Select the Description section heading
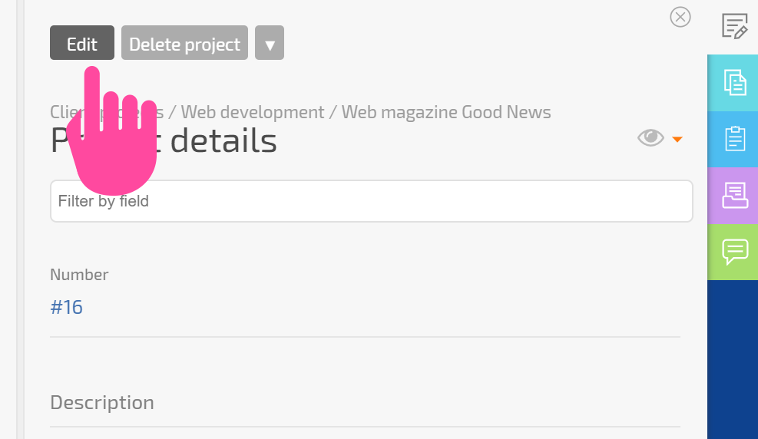758x439 pixels. coord(102,402)
